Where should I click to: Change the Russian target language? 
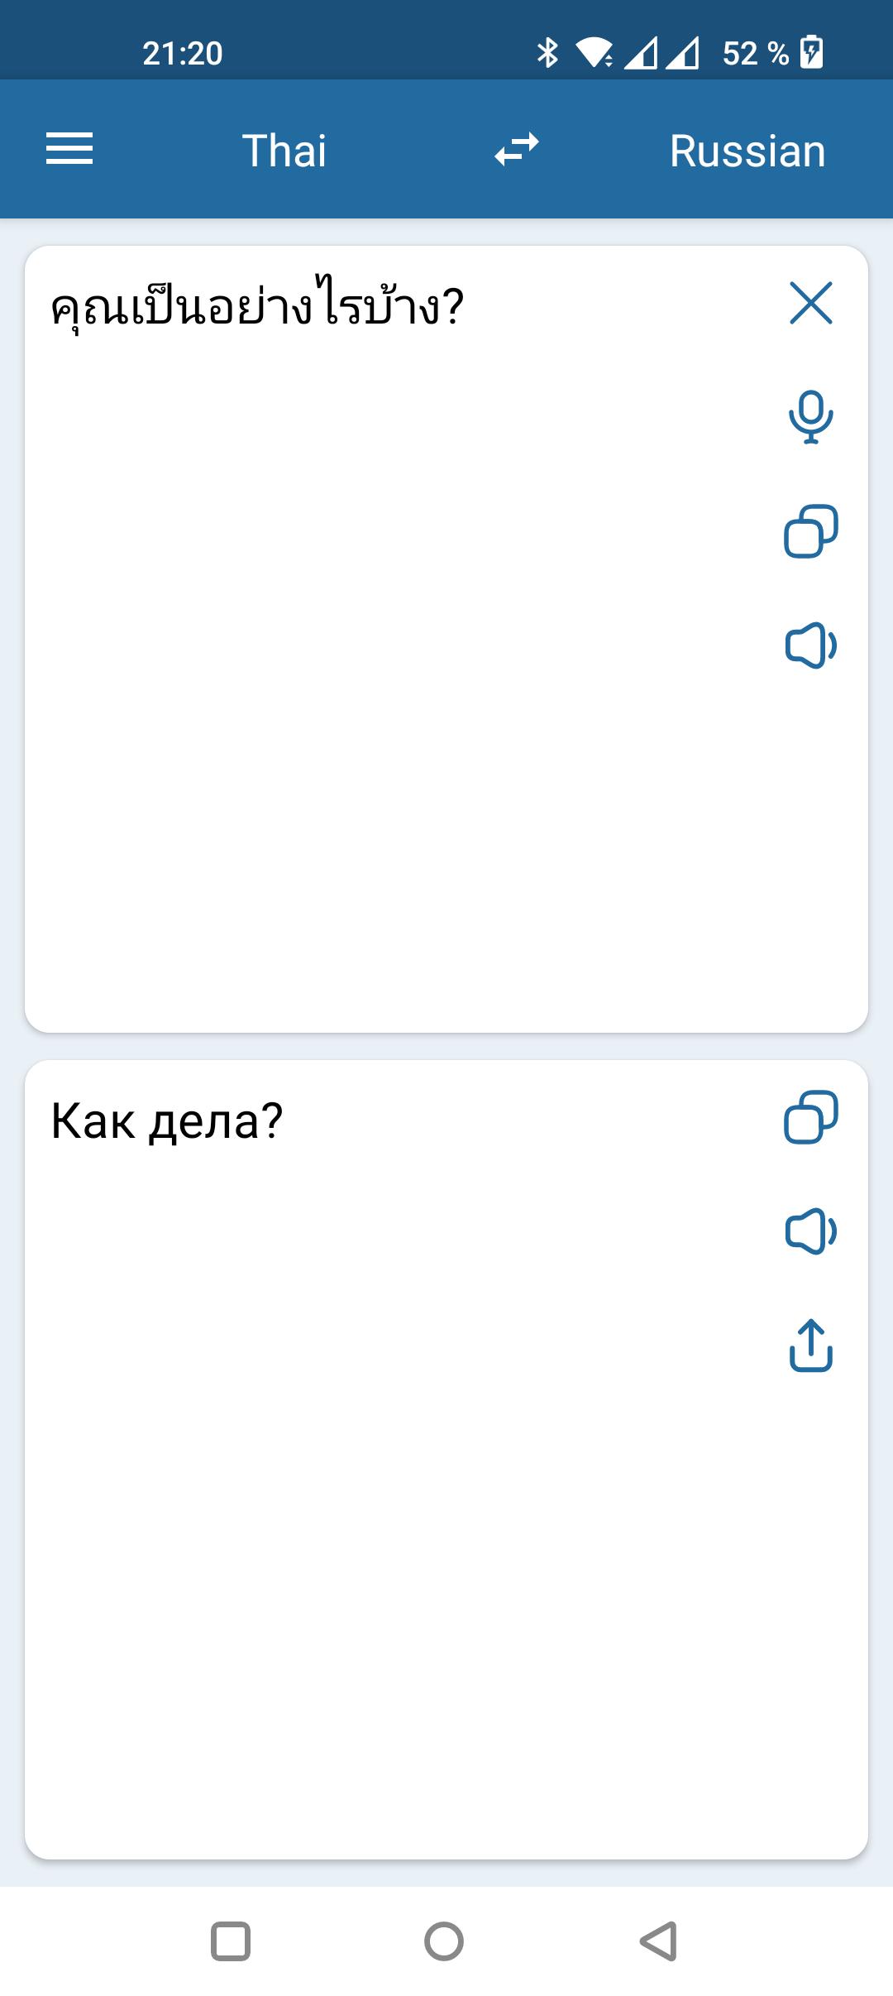pos(747,151)
